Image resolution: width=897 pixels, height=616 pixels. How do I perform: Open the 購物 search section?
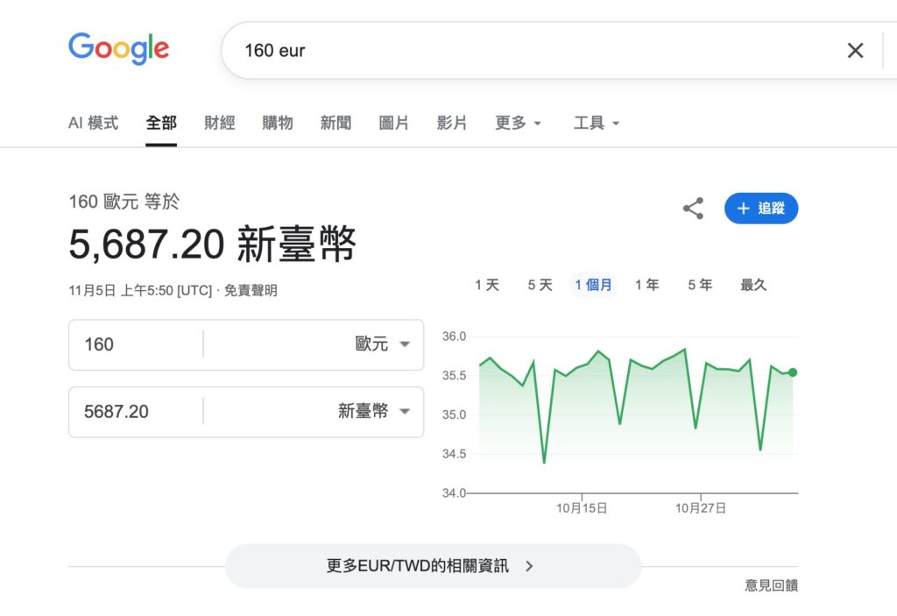tap(278, 123)
